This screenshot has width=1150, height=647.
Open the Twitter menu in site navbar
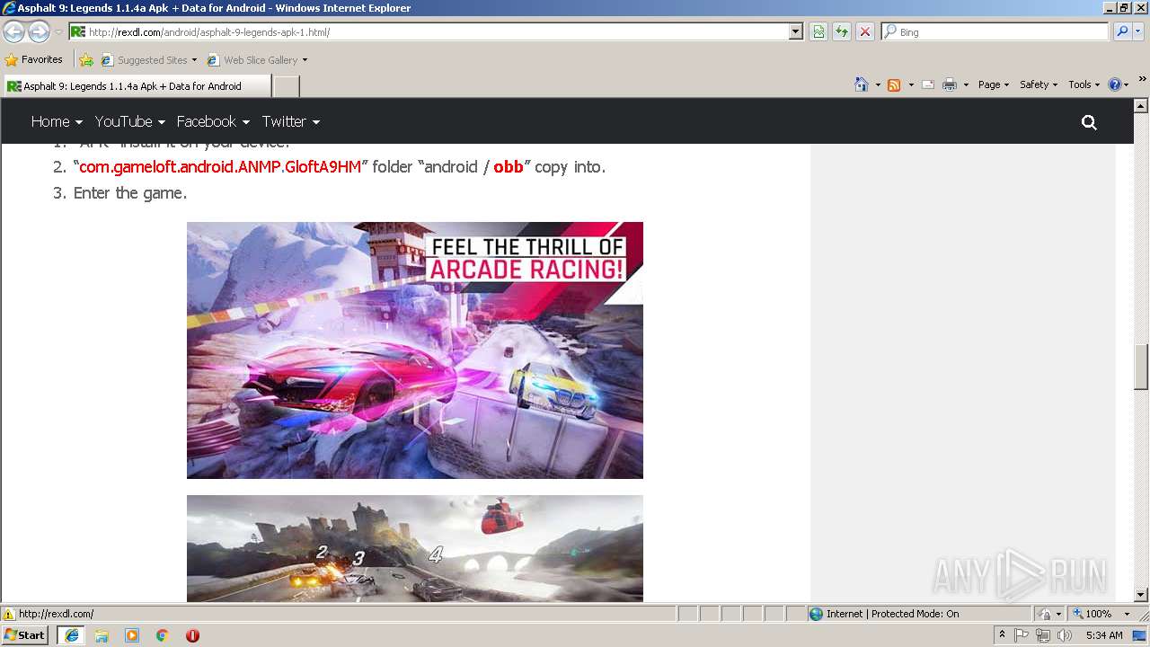tap(291, 121)
